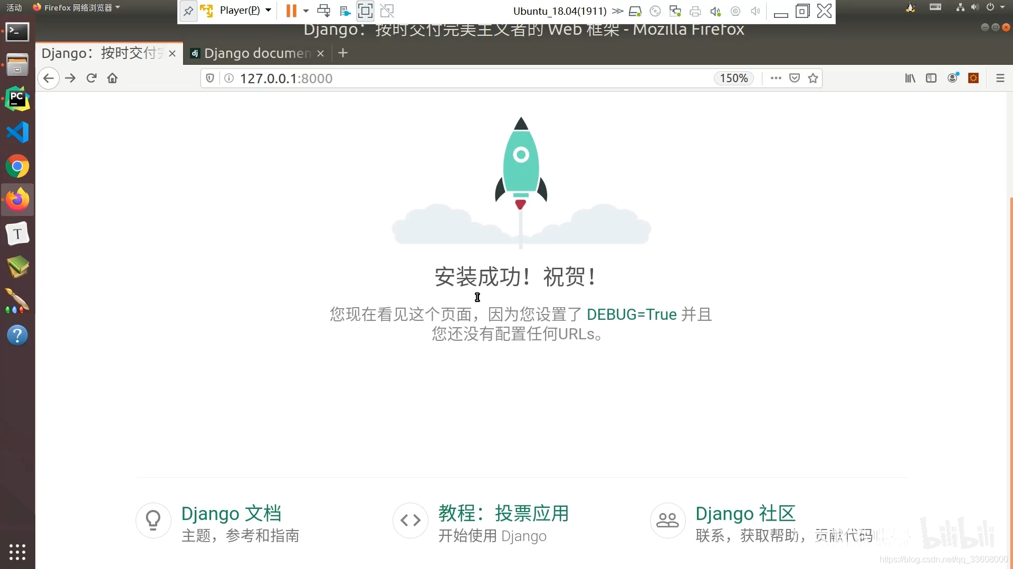
Task: Click the Save to Pocket icon
Action: [795, 79]
